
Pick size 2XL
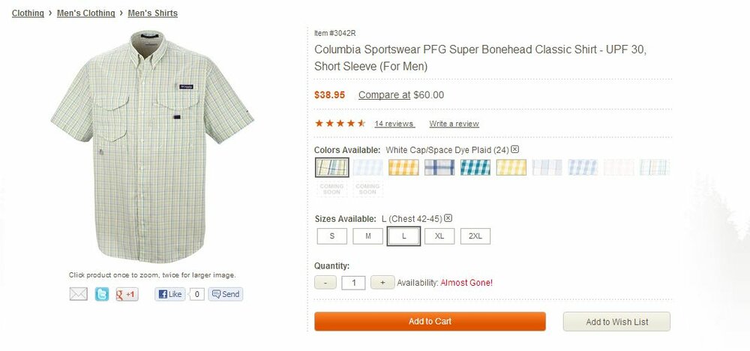[x=475, y=236]
